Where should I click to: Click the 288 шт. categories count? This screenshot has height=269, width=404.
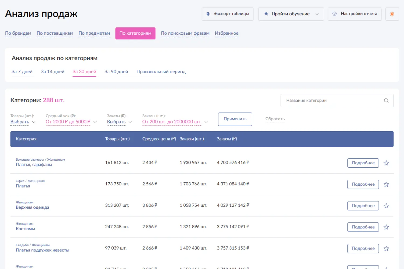click(53, 100)
